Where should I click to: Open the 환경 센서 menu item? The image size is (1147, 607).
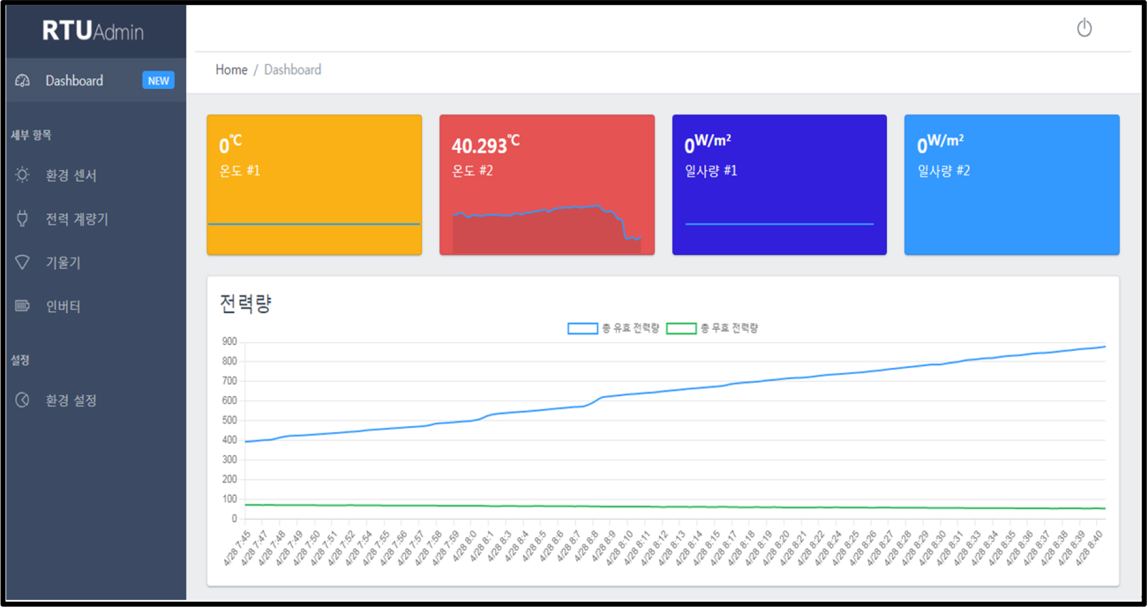click(71, 175)
